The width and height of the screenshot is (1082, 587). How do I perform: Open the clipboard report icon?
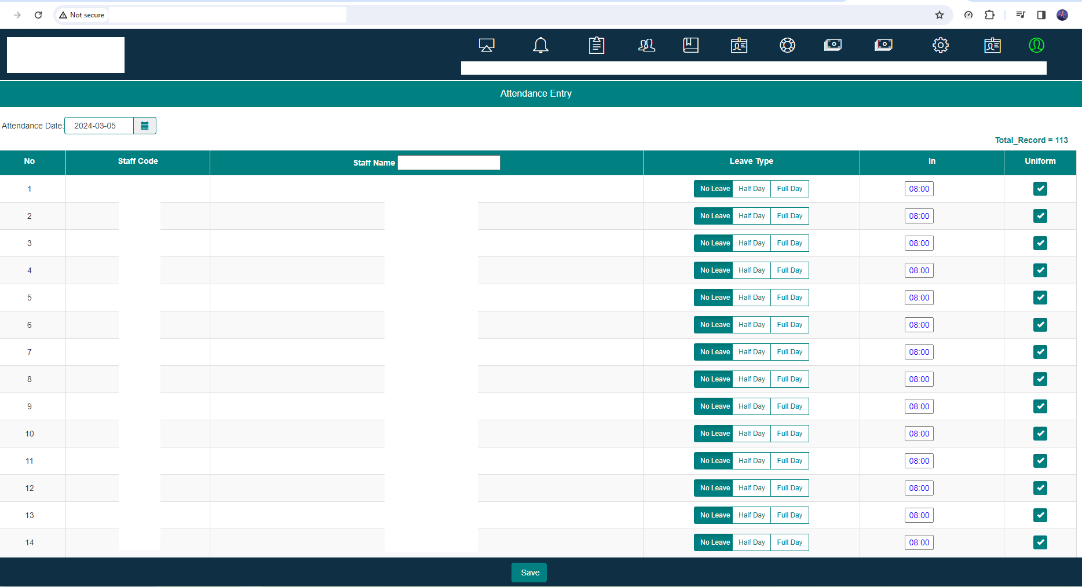597,45
